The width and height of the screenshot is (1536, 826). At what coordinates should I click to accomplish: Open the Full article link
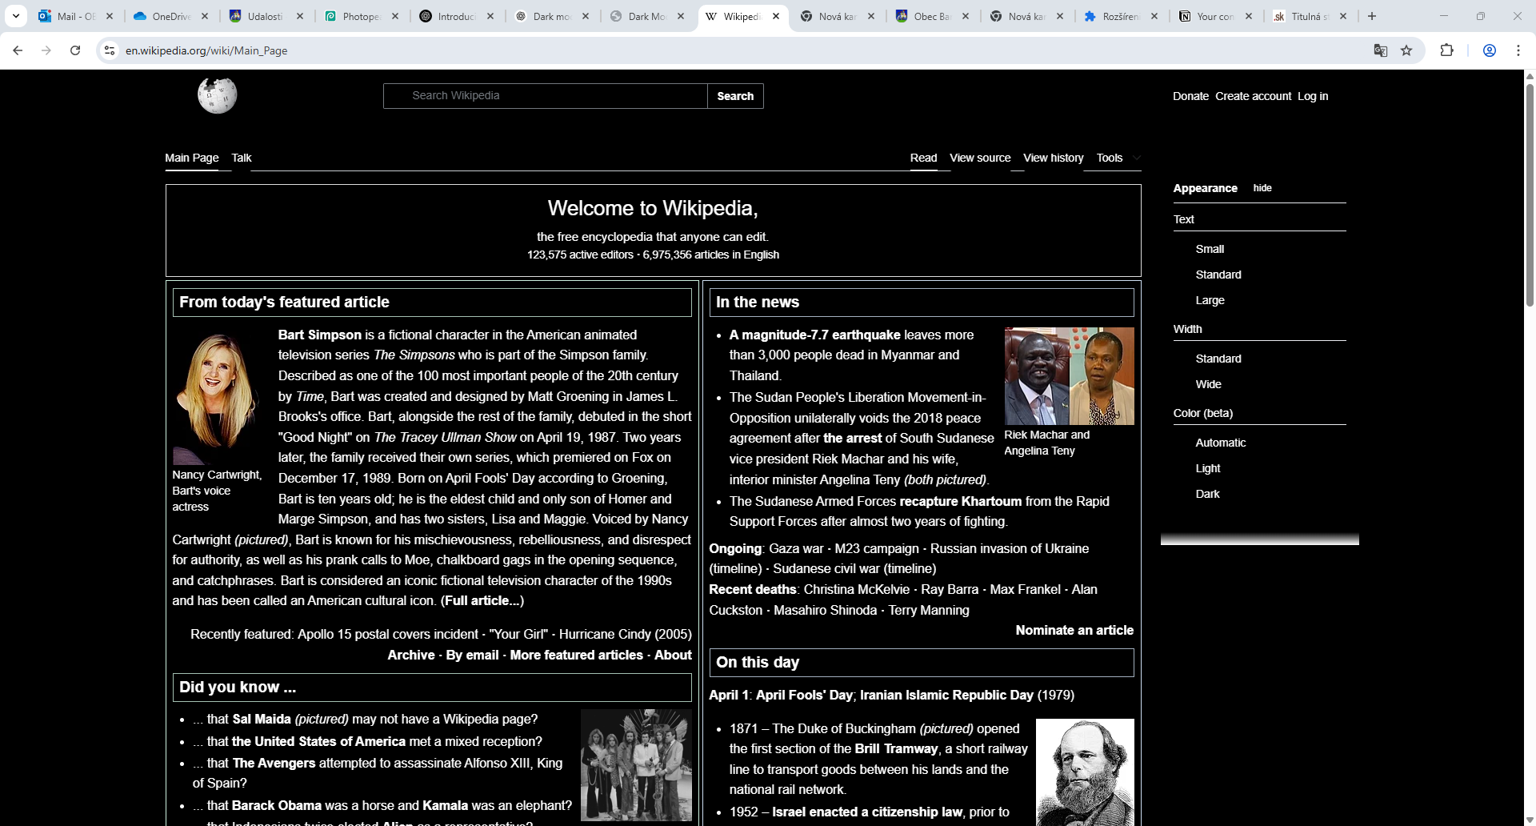pyautogui.click(x=482, y=600)
